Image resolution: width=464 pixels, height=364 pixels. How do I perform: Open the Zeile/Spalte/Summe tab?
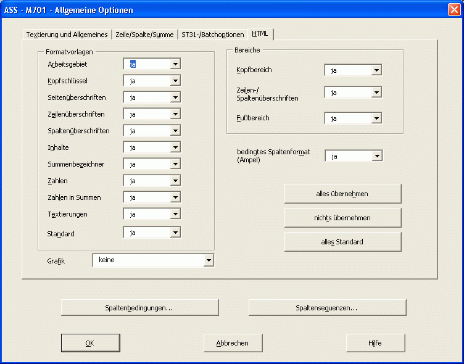pos(144,35)
